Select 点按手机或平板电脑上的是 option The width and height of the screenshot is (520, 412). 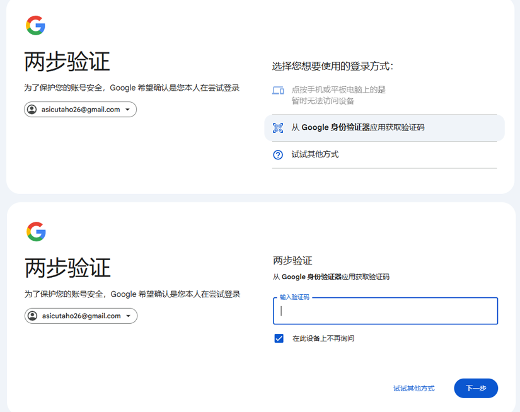click(x=384, y=95)
